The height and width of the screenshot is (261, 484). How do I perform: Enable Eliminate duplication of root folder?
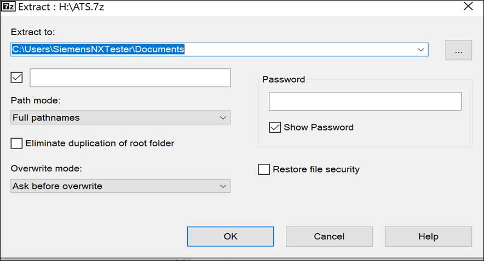17,144
